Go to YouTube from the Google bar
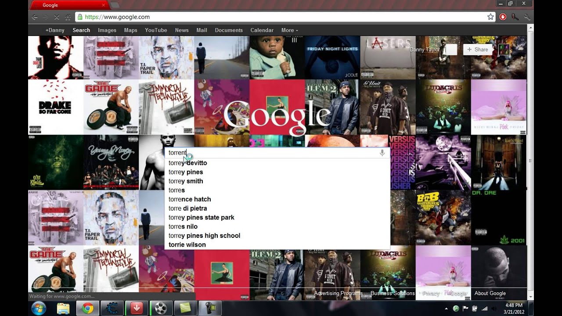The height and width of the screenshot is (316, 562). tap(156, 30)
